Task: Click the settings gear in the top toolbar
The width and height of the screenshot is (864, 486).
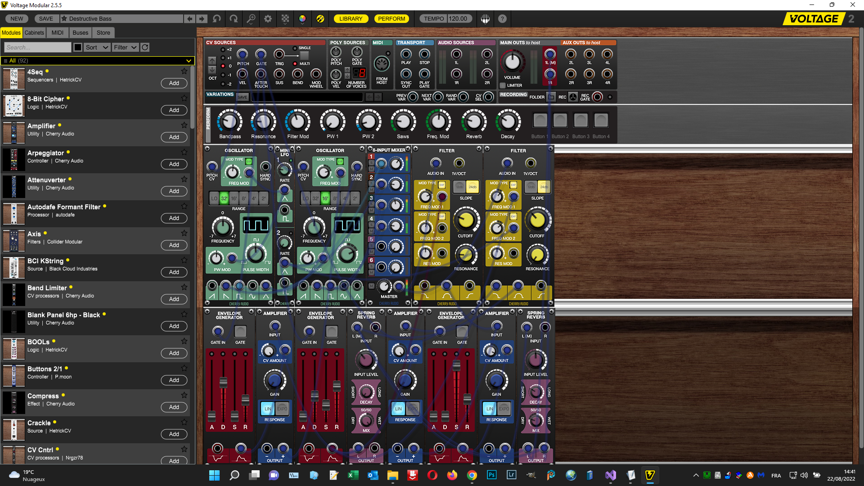Action: [x=267, y=18]
